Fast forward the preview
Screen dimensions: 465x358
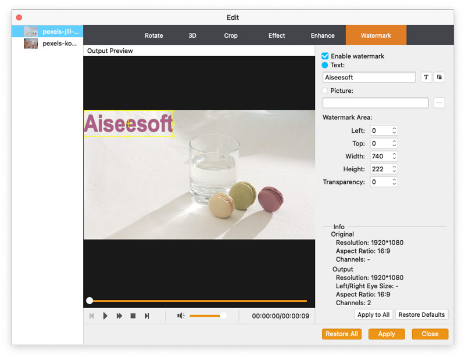click(x=119, y=316)
